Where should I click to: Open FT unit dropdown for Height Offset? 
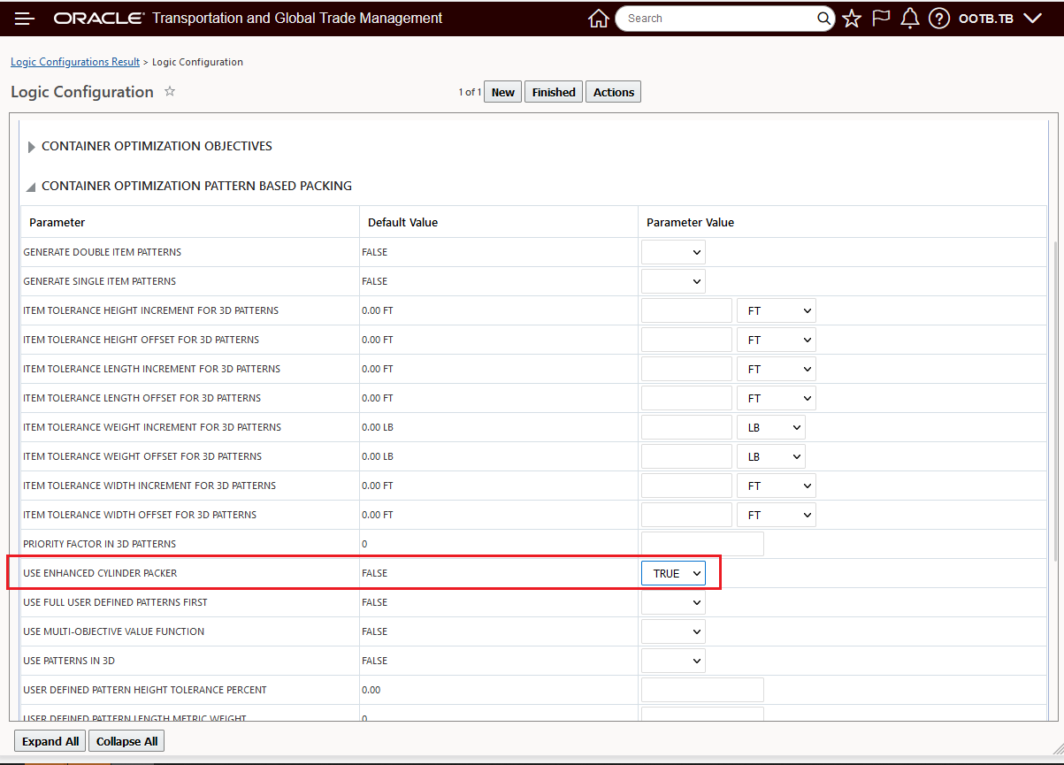point(777,340)
